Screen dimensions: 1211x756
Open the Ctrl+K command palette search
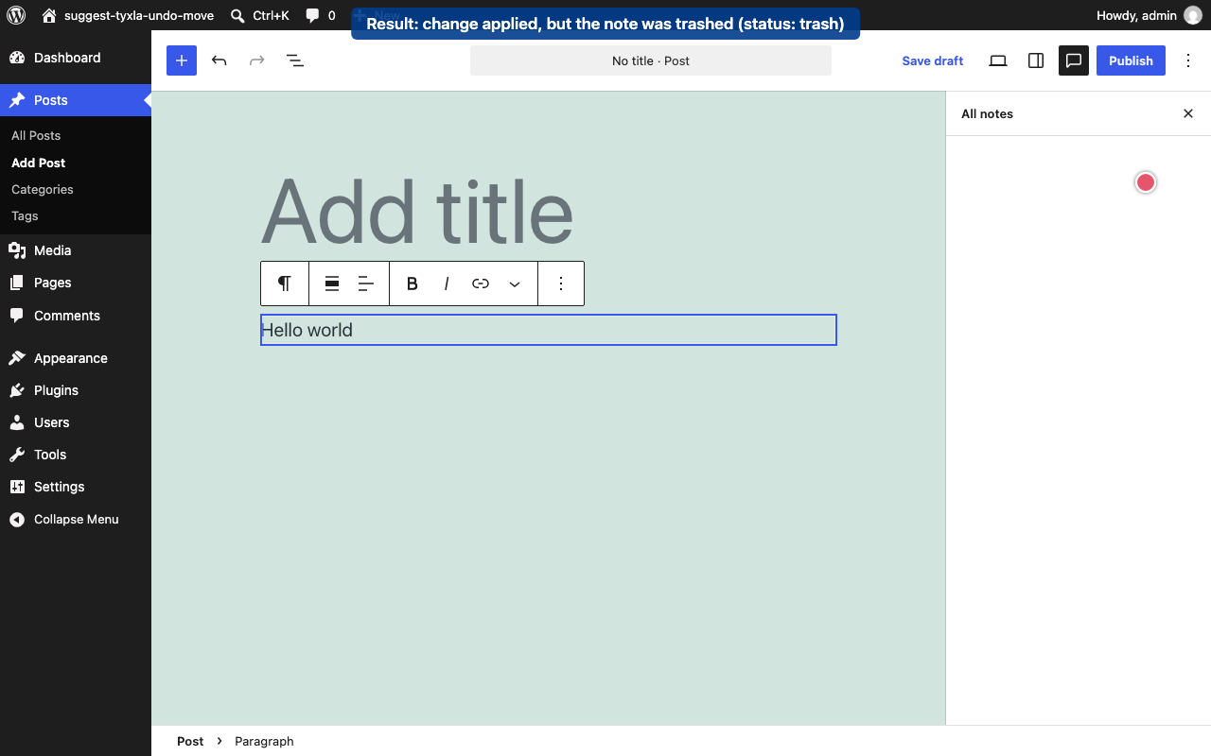[x=260, y=15]
